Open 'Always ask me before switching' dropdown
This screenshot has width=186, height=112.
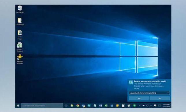149,93
